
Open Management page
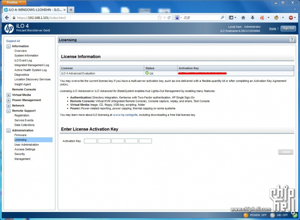click(x=22, y=159)
